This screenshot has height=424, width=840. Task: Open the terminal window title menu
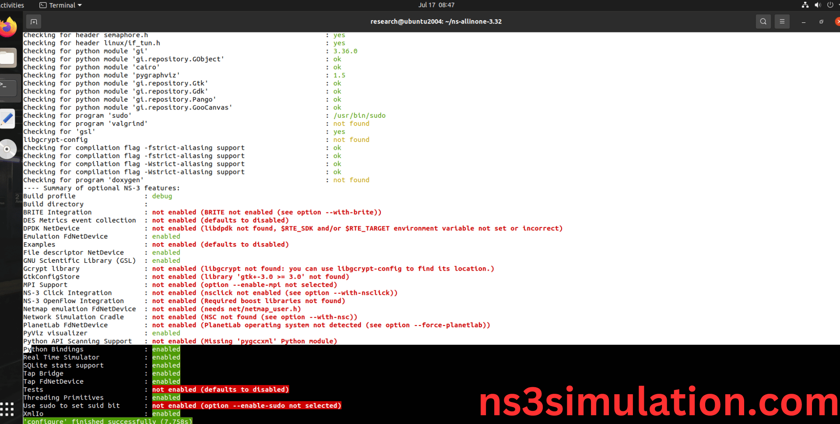click(x=436, y=21)
